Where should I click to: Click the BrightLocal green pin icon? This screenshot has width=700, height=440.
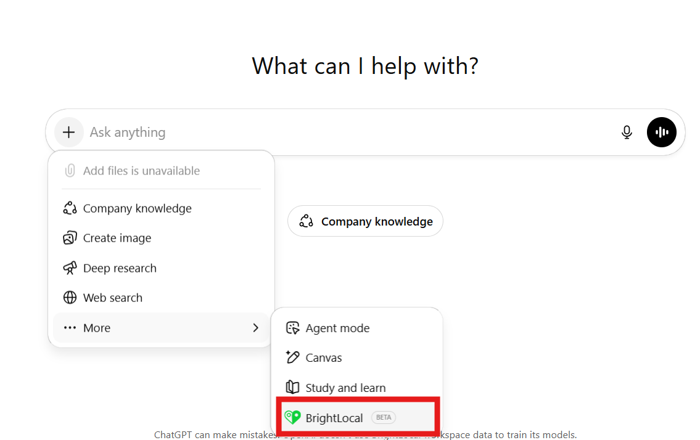292,418
